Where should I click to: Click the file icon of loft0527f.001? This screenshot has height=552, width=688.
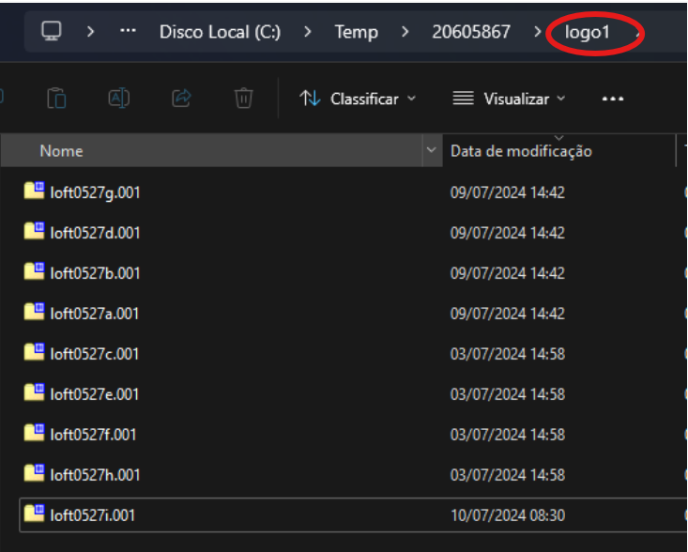click(x=34, y=433)
